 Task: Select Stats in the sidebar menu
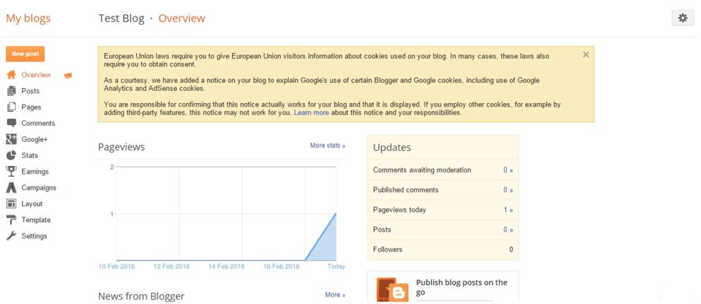click(x=29, y=155)
